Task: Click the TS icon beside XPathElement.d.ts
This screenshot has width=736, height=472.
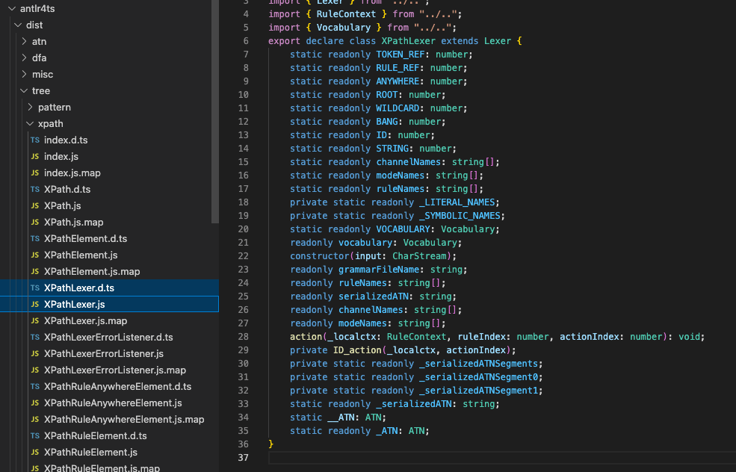Action: click(x=34, y=238)
